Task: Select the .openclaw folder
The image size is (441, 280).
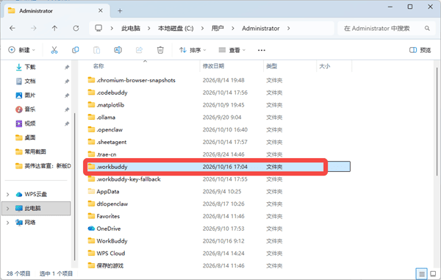Action: tap(110, 130)
